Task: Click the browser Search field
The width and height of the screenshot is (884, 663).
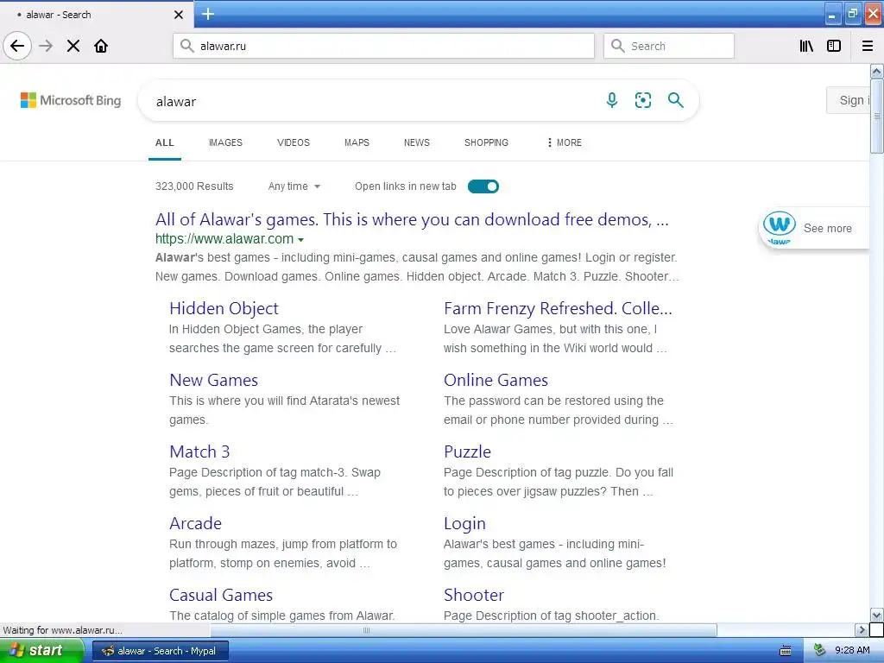Action: pyautogui.click(x=669, y=46)
